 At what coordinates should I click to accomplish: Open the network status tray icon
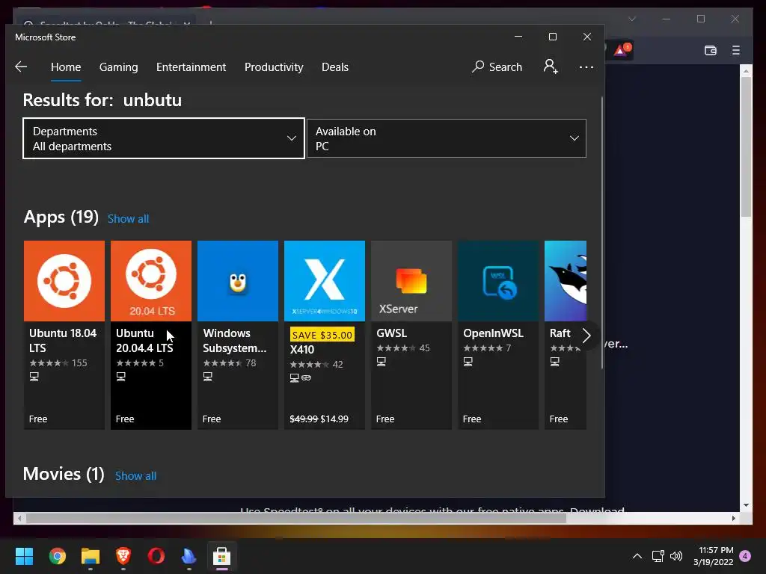point(658,556)
